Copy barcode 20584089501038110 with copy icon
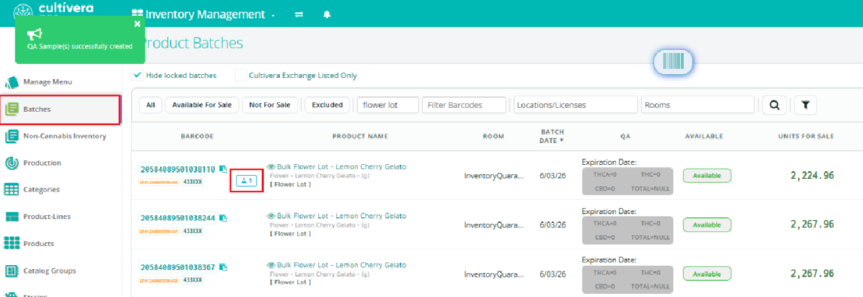 (223, 169)
